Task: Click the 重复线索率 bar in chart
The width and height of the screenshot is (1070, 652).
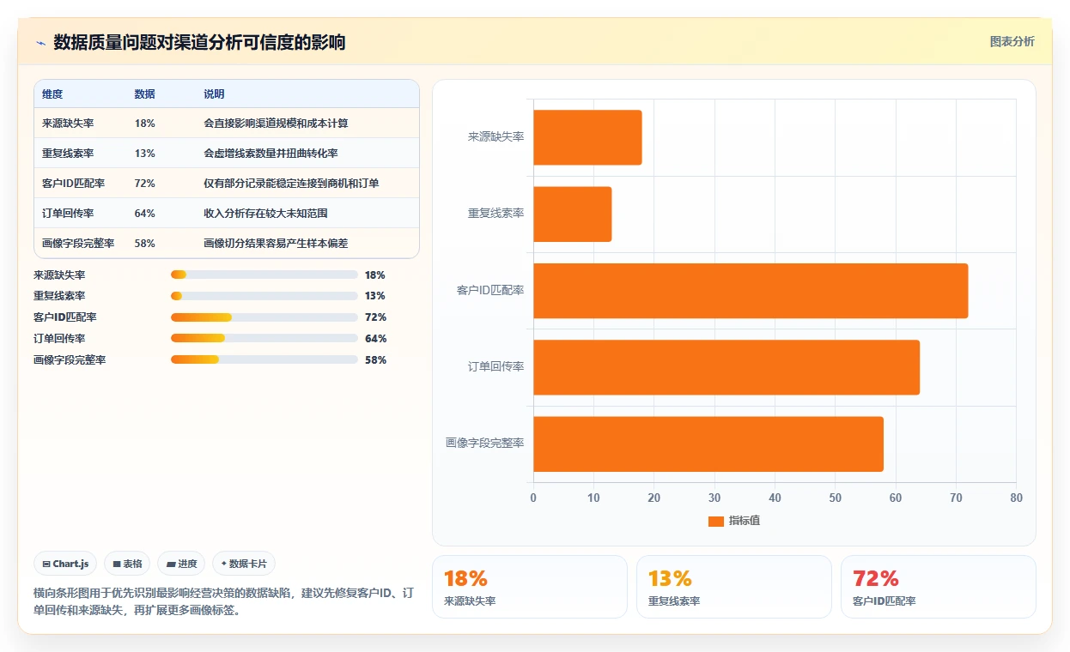Action: [x=573, y=214]
